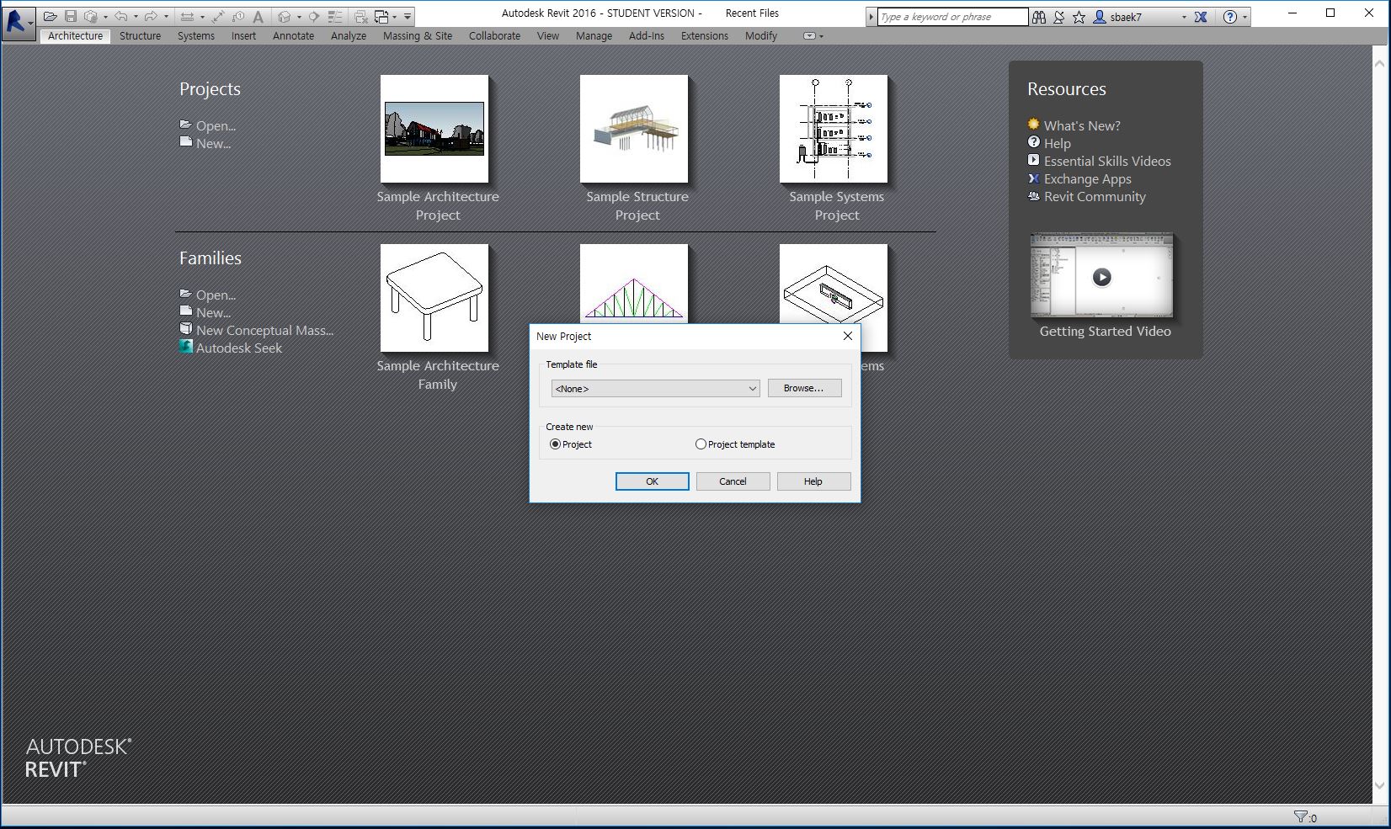Click Open... link under Projects

coord(216,126)
